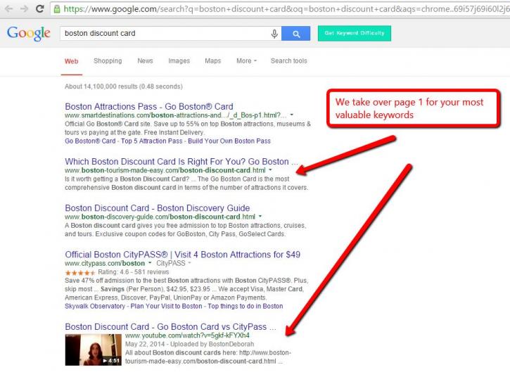The width and height of the screenshot is (510, 372).
Task: Click the browser back arrow
Action: pyautogui.click(x=8, y=8)
